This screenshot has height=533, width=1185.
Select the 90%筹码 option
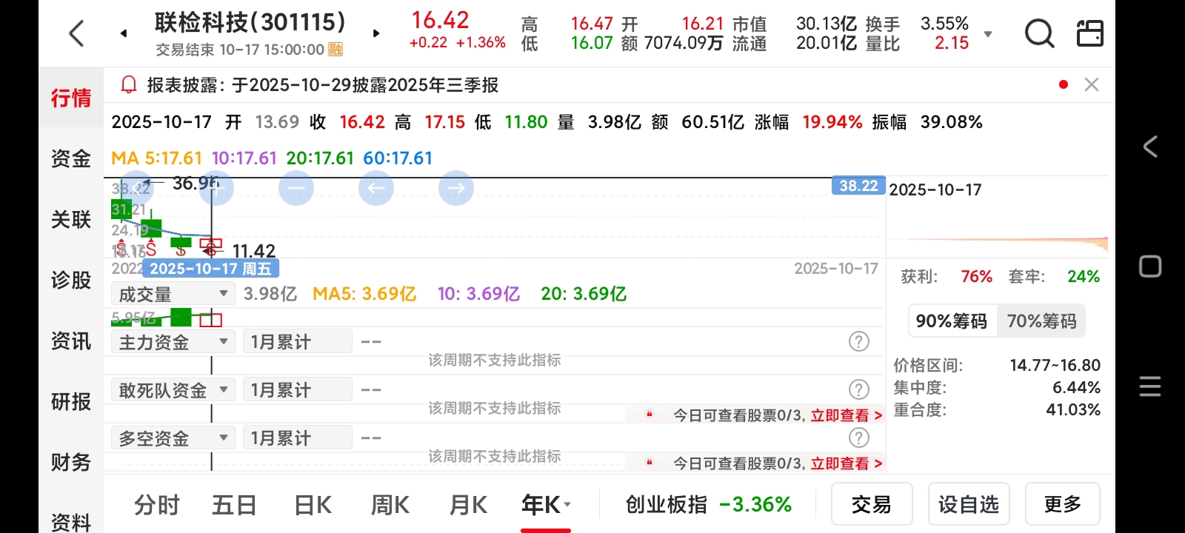[952, 321]
